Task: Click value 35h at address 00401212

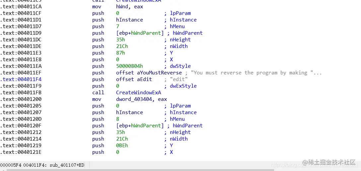Action: pyautogui.click(x=121, y=132)
